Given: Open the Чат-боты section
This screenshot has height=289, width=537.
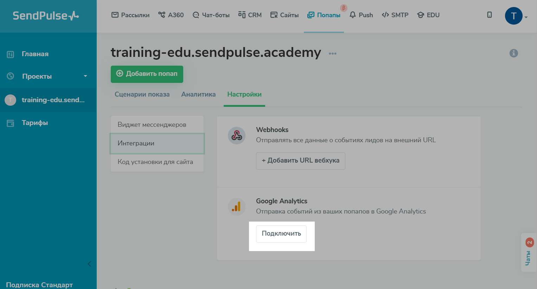Looking at the screenshot, I should pyautogui.click(x=211, y=15).
